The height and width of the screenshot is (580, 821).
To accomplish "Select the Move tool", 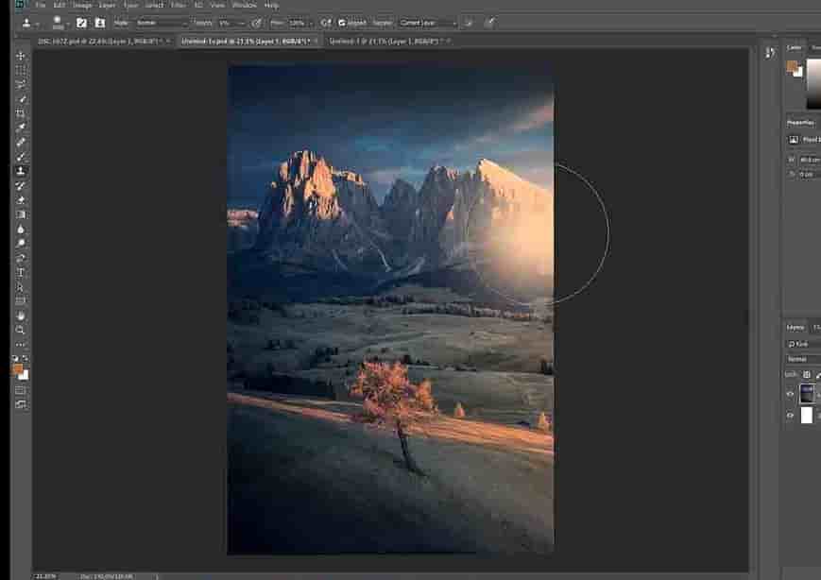I will 21,56.
